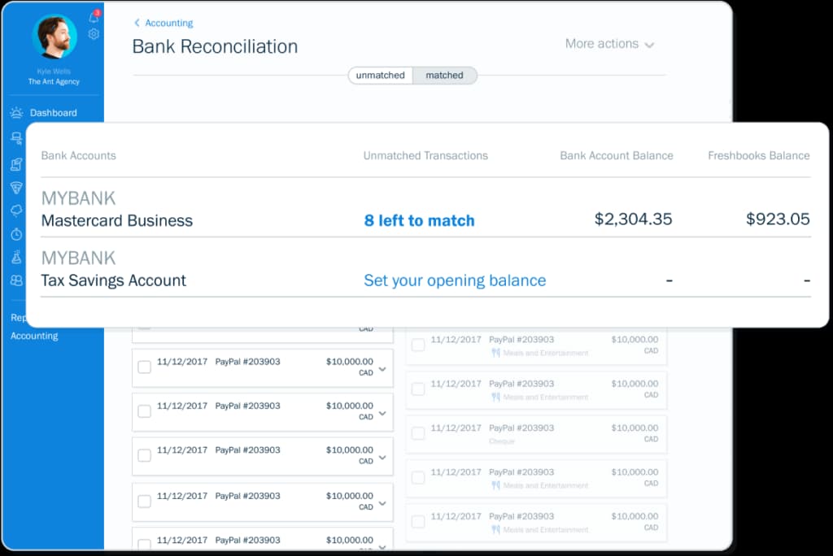
Task: Go back via the Accounting breadcrumb arrow
Action: click(x=137, y=23)
